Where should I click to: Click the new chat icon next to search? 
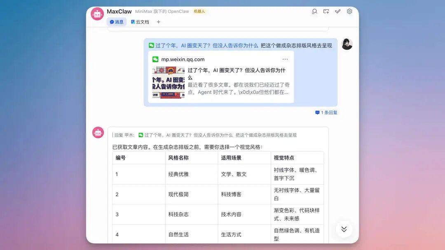(x=326, y=12)
